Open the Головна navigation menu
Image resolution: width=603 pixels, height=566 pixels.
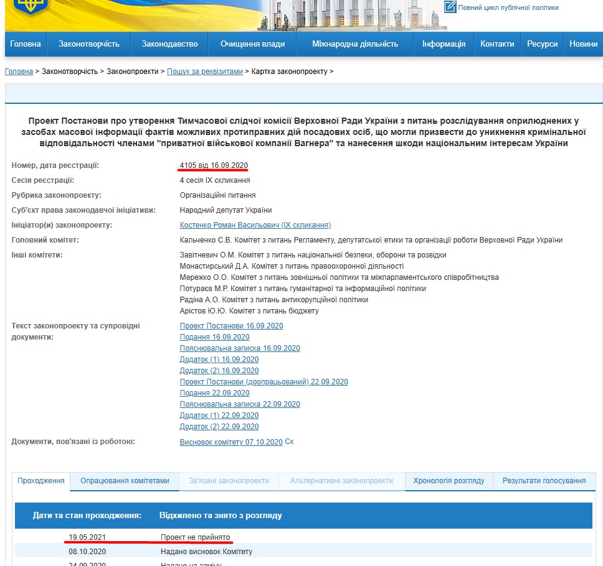tap(26, 44)
